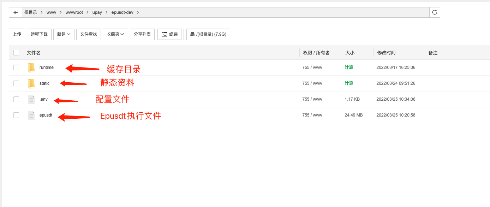Click the .env file icon
490x207 pixels.
point(31,99)
